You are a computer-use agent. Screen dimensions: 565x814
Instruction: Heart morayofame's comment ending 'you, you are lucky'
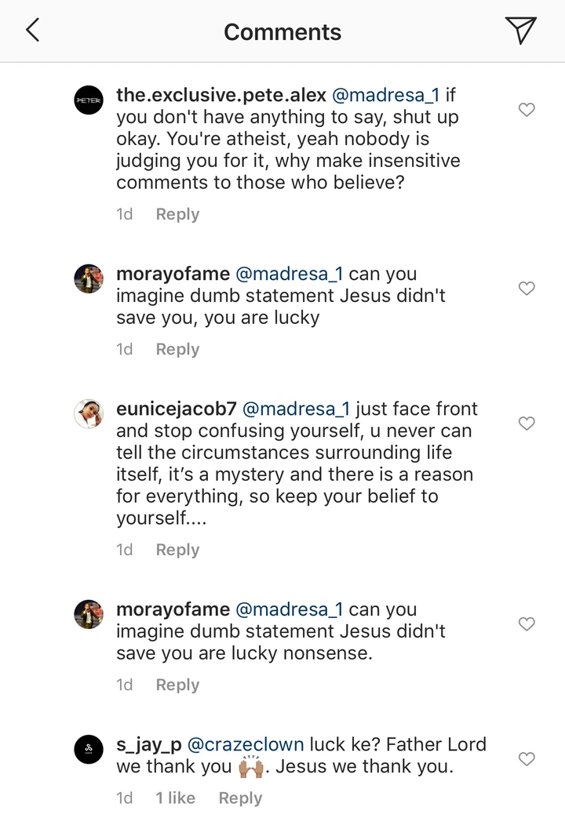pos(527,289)
